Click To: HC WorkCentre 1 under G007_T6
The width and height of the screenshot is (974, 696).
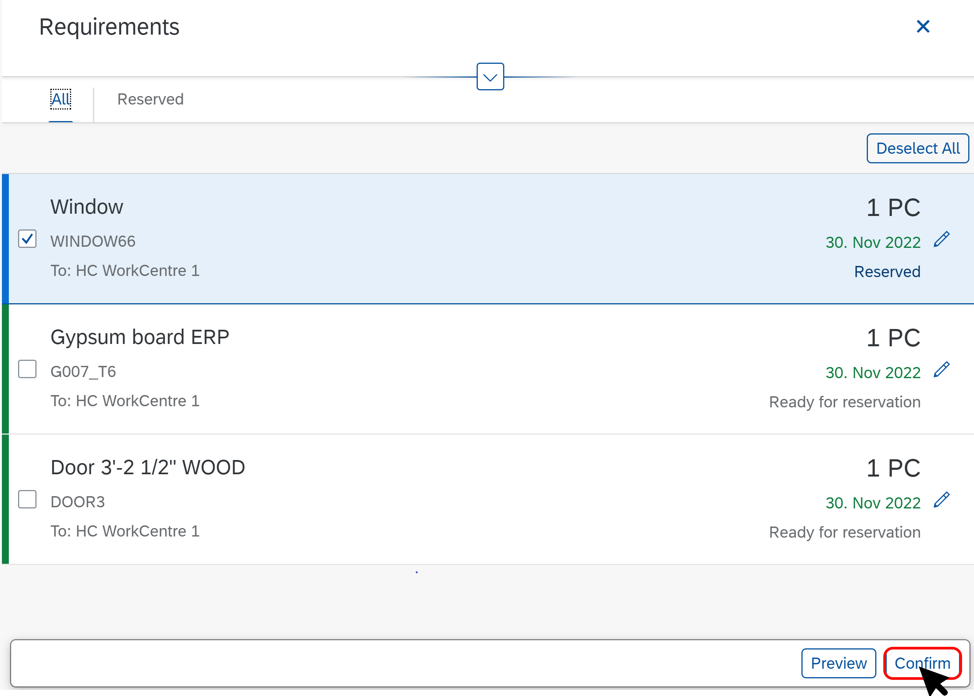coord(125,401)
